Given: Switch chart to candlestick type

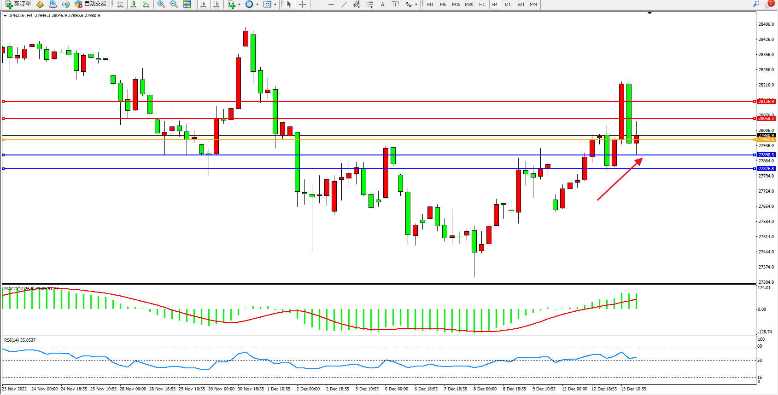Looking at the screenshot, I should click(x=133, y=4).
